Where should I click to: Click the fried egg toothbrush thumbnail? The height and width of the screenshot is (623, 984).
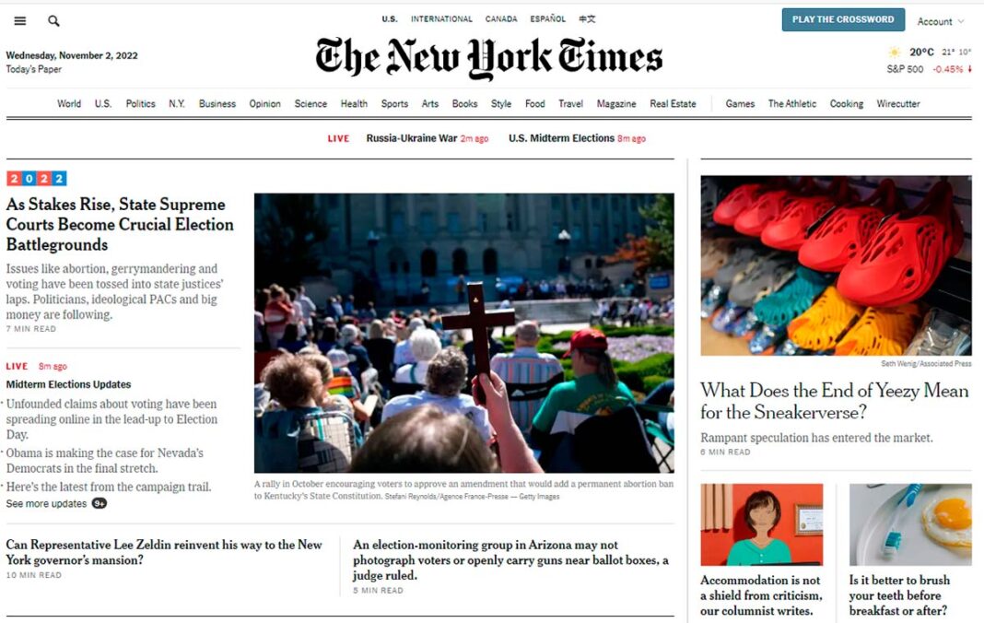pos(910,524)
